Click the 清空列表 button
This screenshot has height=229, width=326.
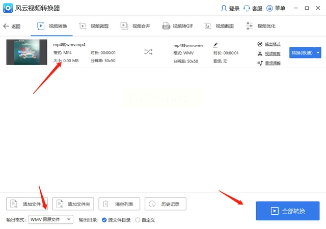[119, 204]
